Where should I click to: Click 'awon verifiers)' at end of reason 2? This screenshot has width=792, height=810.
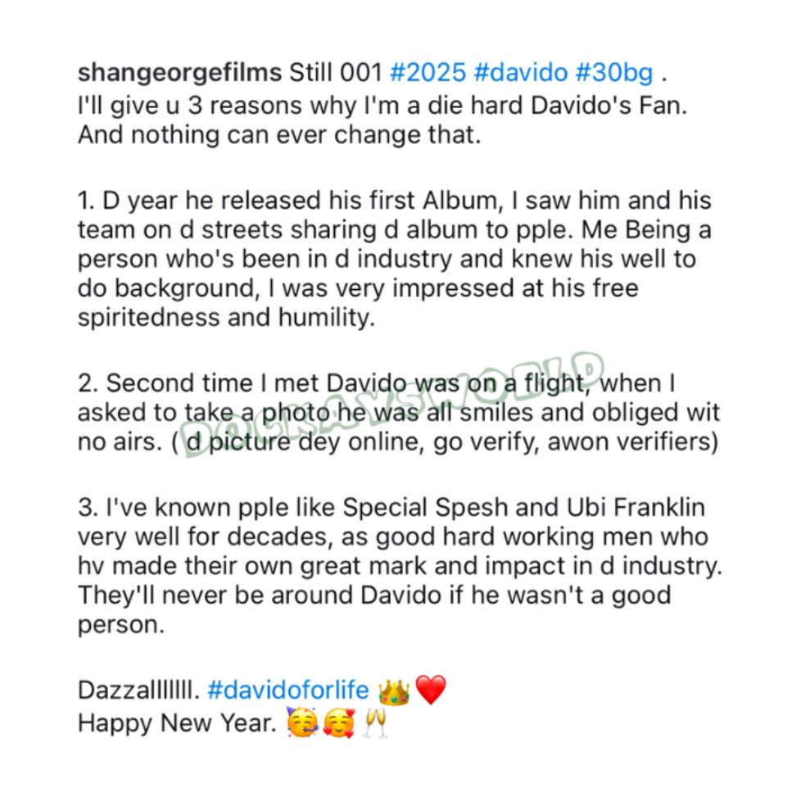(633, 442)
